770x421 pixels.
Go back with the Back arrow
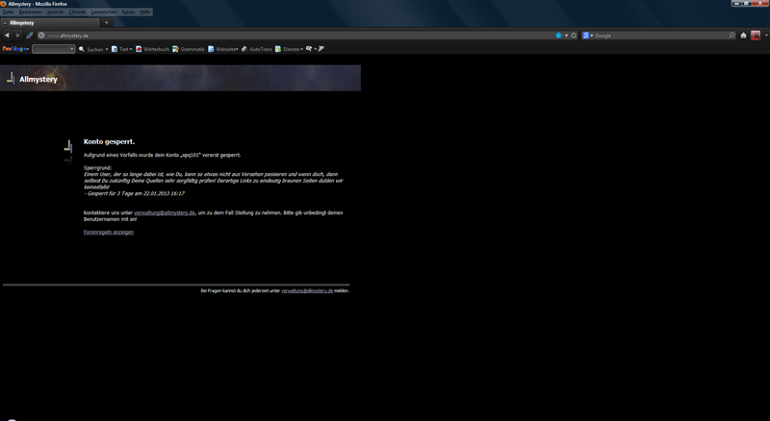point(7,36)
